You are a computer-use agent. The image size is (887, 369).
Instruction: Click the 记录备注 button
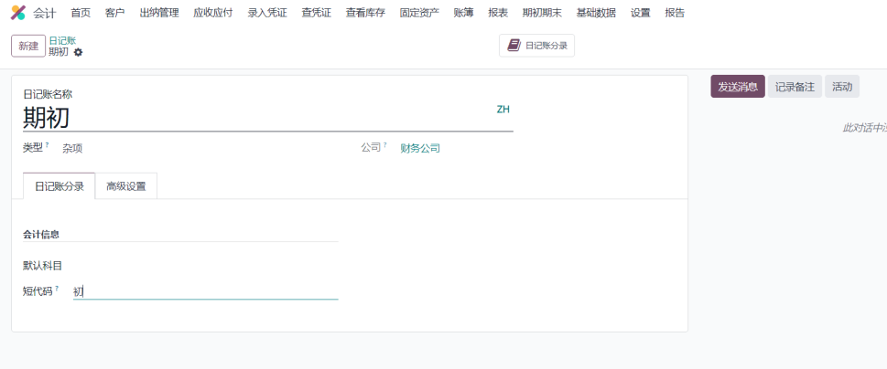point(795,87)
